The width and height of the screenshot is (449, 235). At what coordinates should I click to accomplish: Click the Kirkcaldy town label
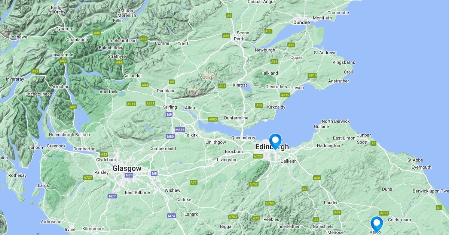277,107
